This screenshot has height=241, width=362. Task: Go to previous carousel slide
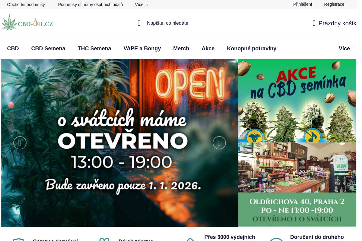pyautogui.click(x=20, y=143)
